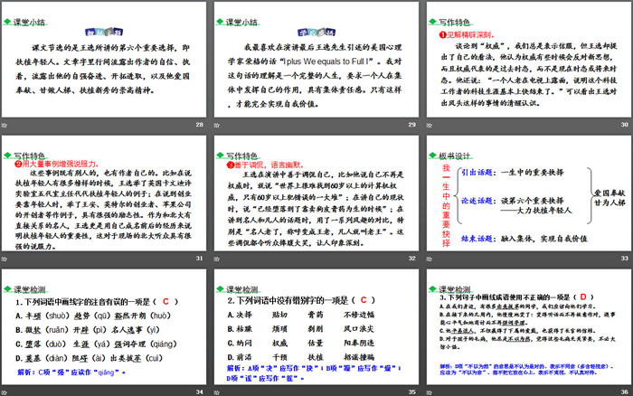Click slide number label 34
Screen dimensions: 633x396
click(x=200, y=392)
